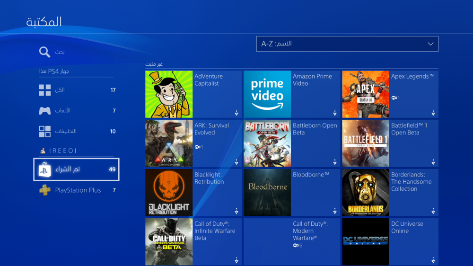Open DC Universe Online cover

point(366,242)
